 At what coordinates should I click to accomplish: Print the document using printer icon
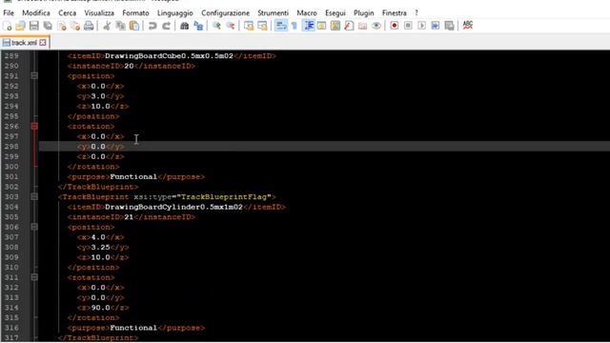(x=89, y=26)
